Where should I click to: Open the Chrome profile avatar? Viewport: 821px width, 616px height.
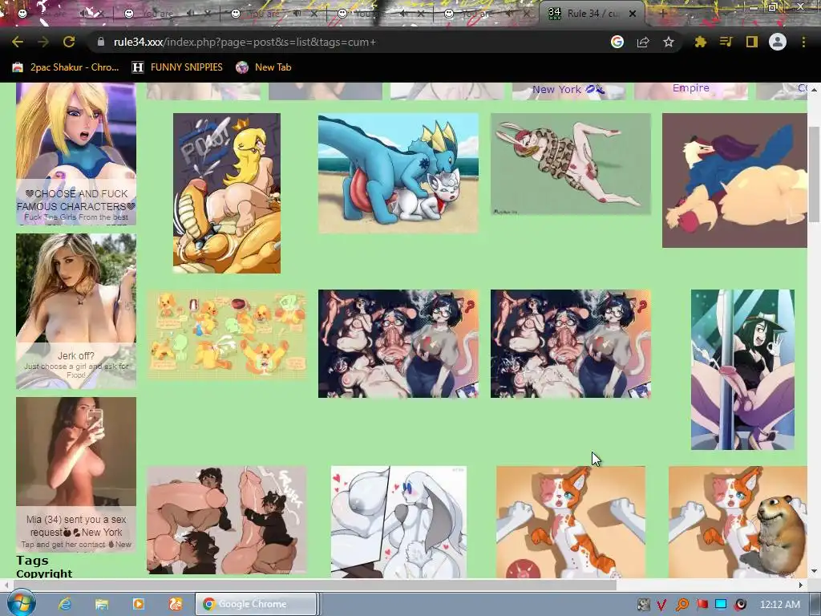point(778,42)
